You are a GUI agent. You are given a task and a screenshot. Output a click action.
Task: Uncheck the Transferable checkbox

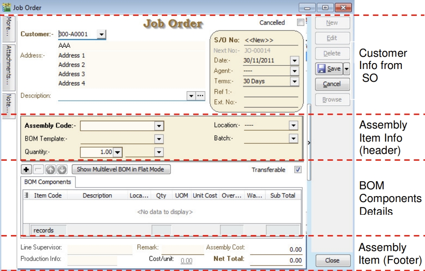[298, 170]
